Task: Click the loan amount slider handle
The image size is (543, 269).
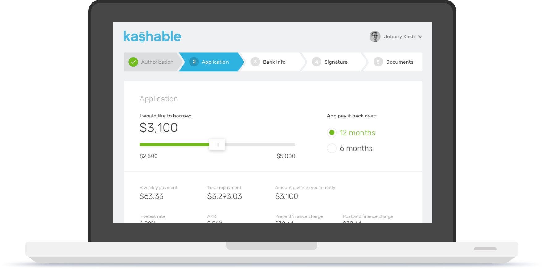Action: pos(217,144)
